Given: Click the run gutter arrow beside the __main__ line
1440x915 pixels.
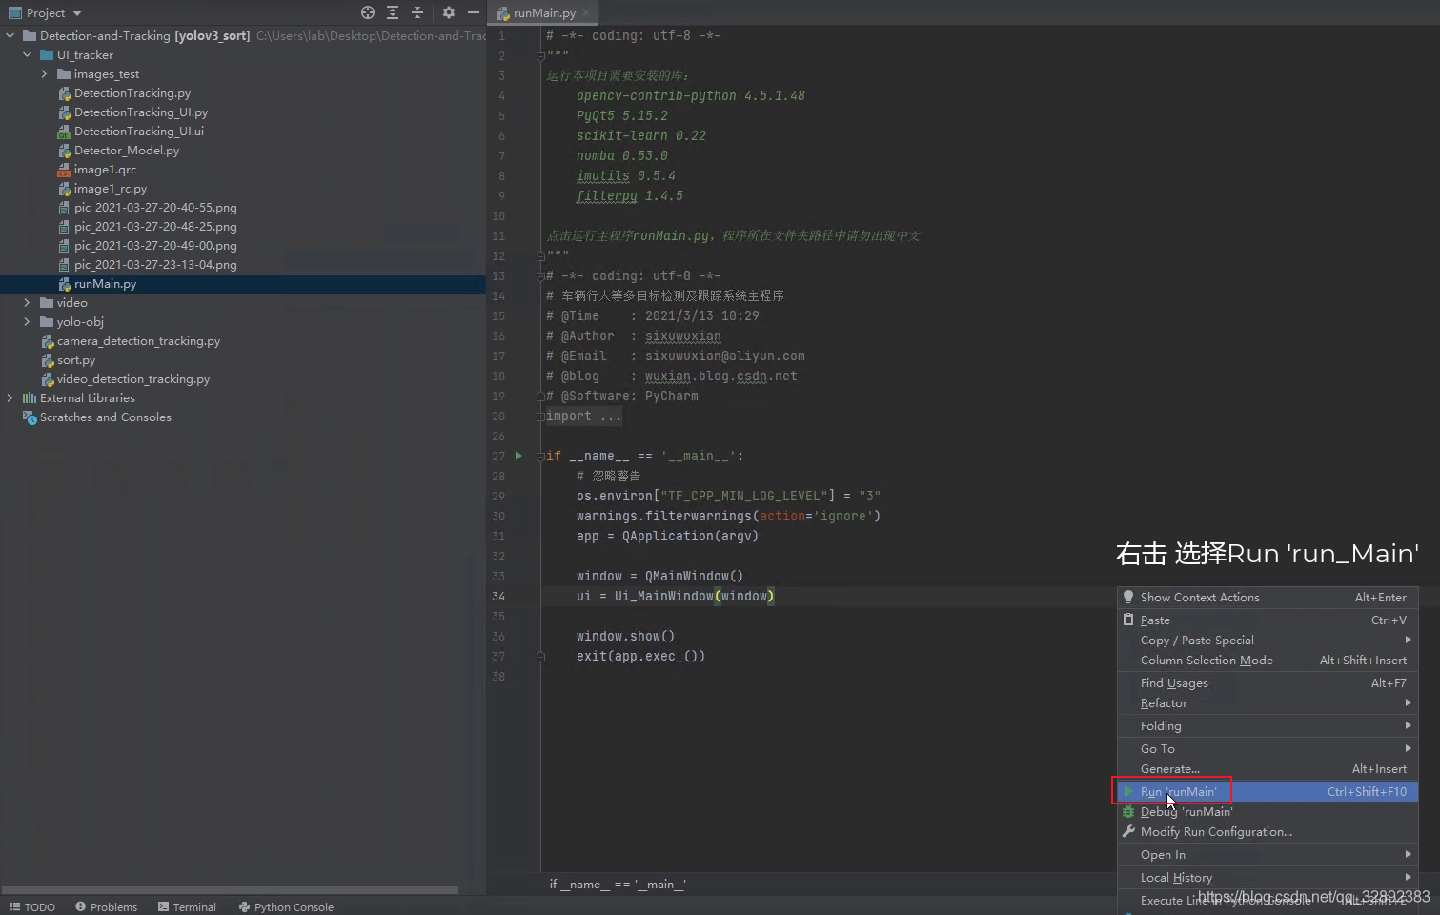Looking at the screenshot, I should click(x=518, y=456).
